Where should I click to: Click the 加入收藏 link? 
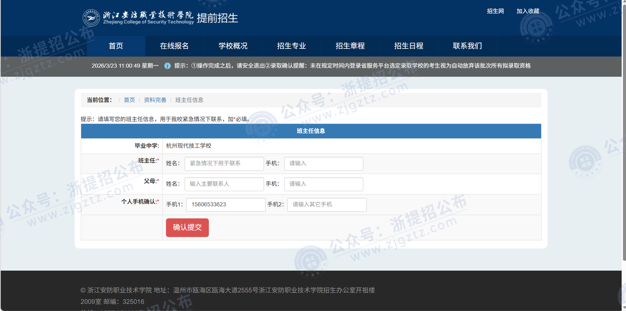[528, 11]
